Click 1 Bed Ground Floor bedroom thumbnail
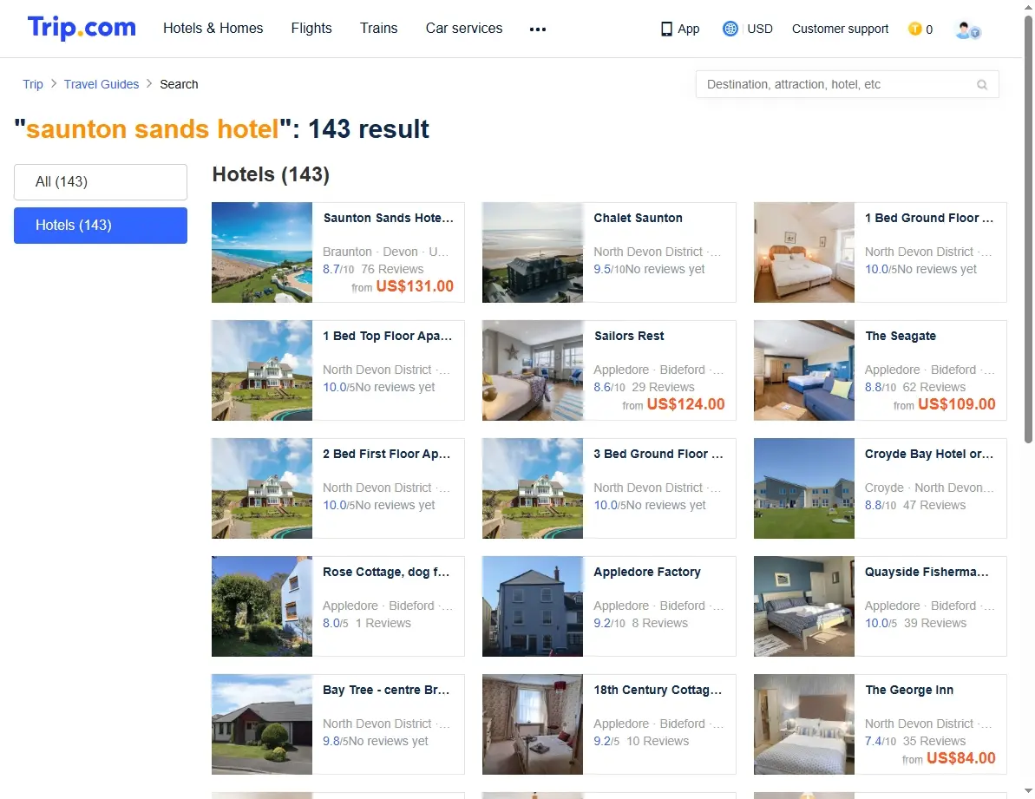 (804, 252)
